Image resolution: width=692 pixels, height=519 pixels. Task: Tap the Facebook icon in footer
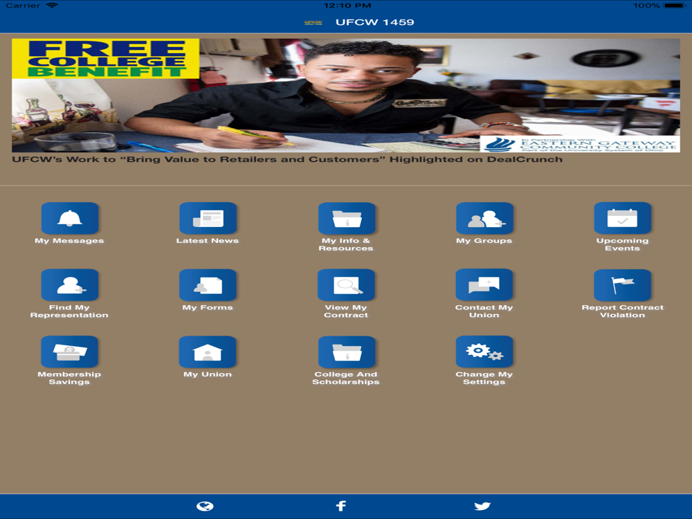point(341,506)
